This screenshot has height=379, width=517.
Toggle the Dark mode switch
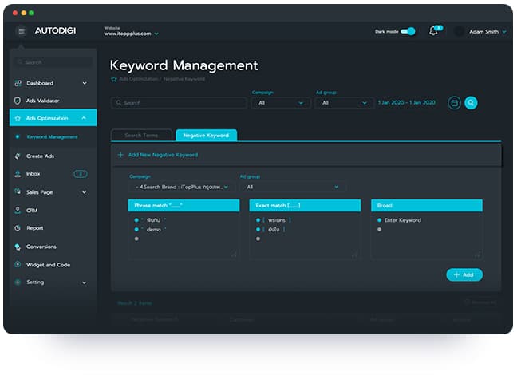pyautogui.click(x=408, y=32)
